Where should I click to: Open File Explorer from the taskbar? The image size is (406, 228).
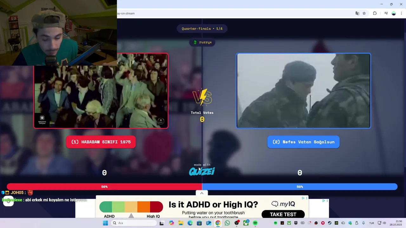coord(180,223)
